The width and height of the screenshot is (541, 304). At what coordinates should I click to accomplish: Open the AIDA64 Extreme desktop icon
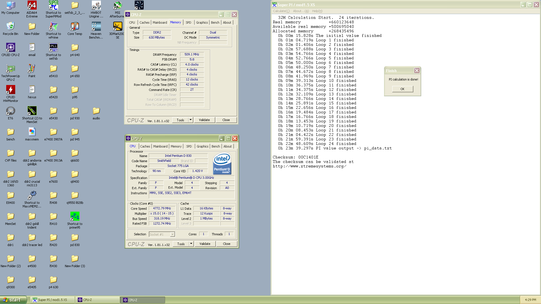[x=32, y=9]
